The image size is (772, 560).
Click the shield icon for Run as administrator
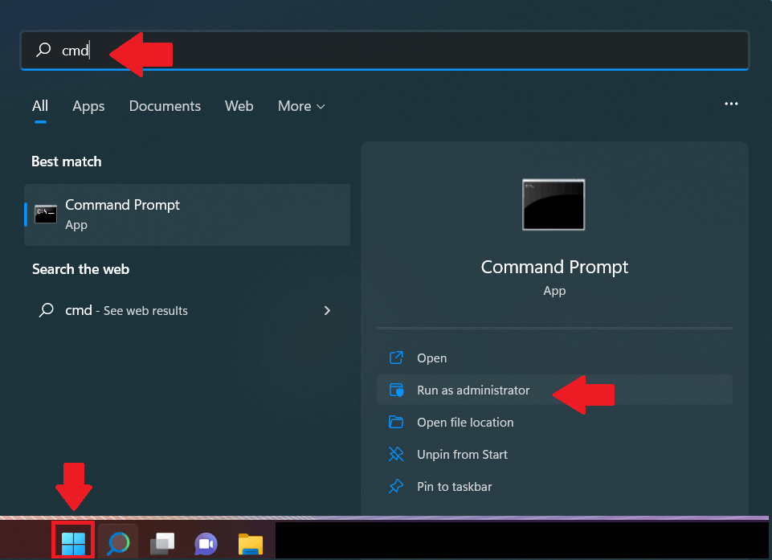pyautogui.click(x=396, y=390)
